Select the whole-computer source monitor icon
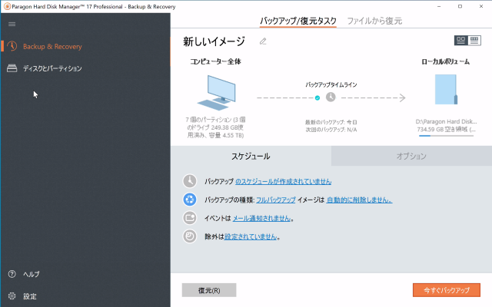 (217, 92)
